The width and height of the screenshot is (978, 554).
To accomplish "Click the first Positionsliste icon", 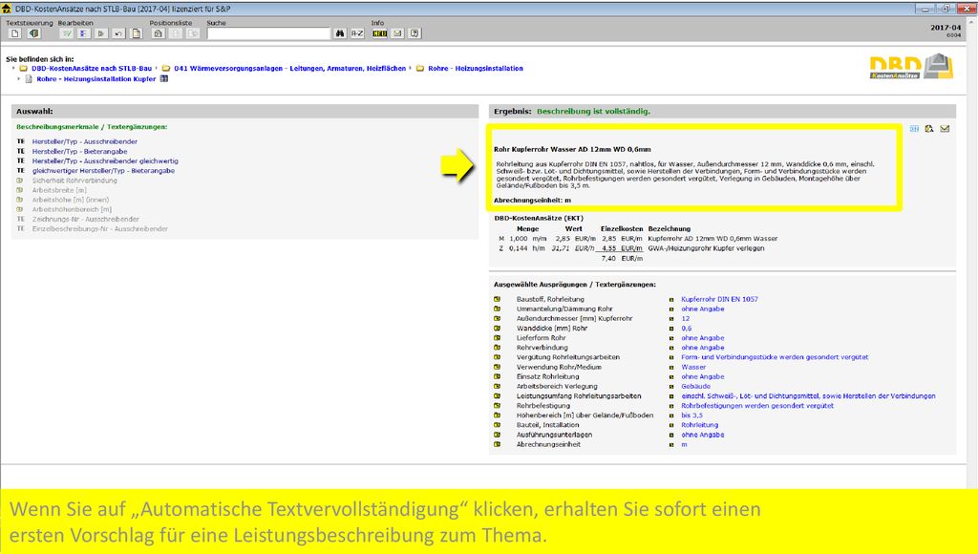I will point(158,33).
